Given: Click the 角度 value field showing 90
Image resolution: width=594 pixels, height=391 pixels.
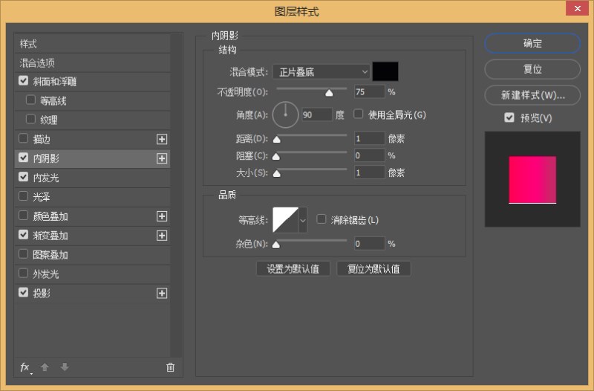Looking at the screenshot, I should [317, 114].
